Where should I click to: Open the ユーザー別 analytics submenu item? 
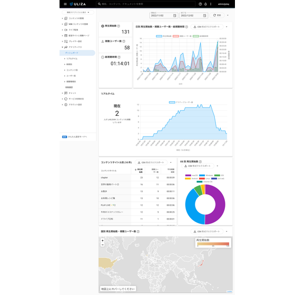(x=71, y=76)
